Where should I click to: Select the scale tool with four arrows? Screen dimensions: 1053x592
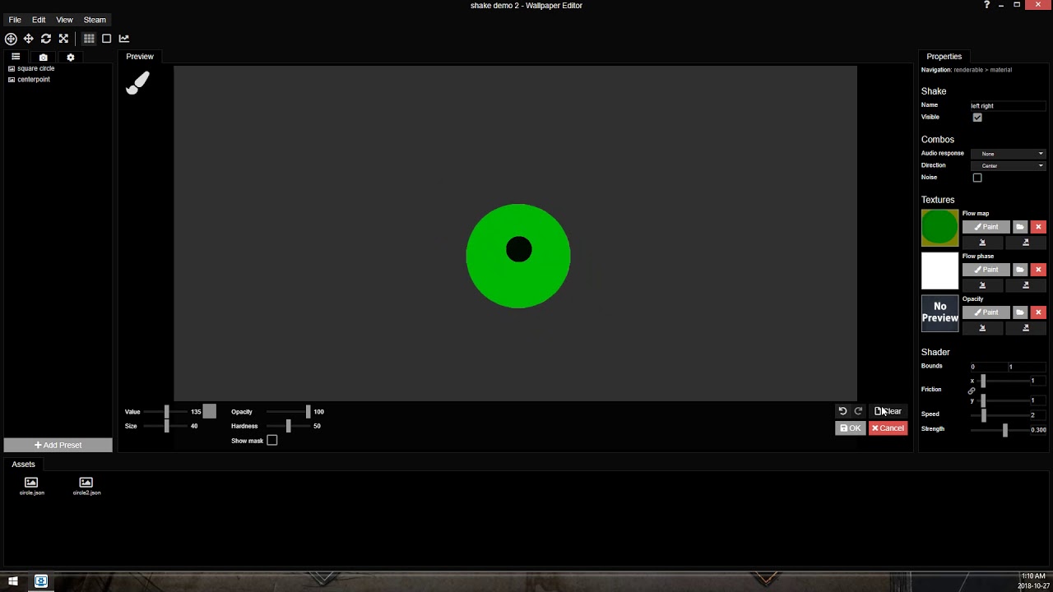63,39
